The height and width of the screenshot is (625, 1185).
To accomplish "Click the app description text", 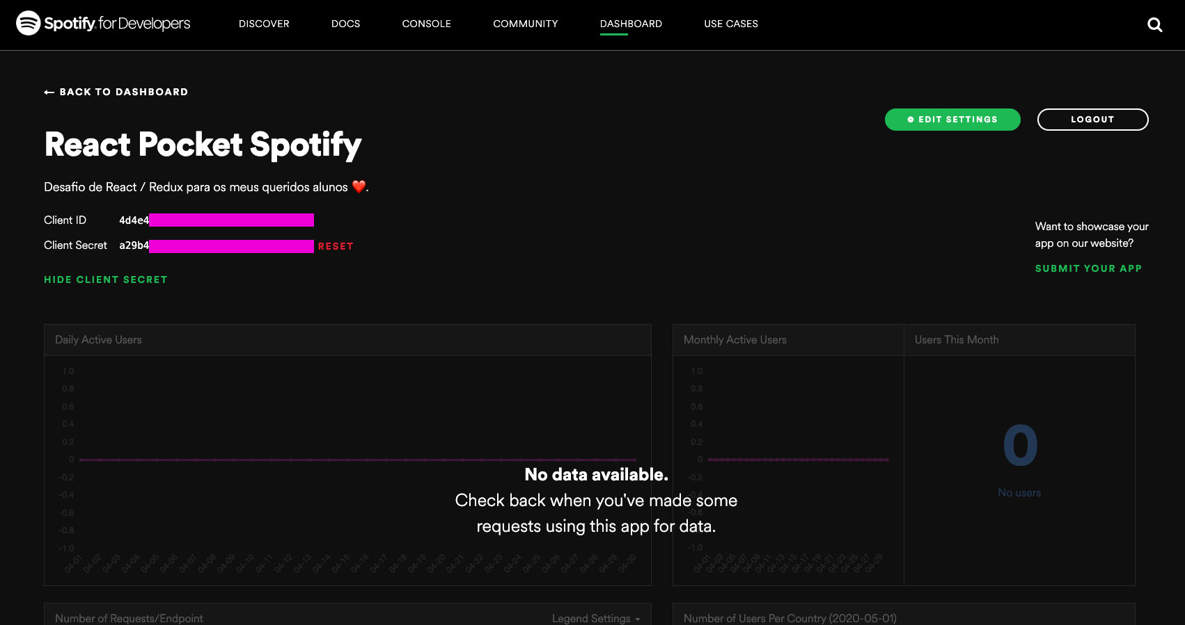I will point(206,187).
